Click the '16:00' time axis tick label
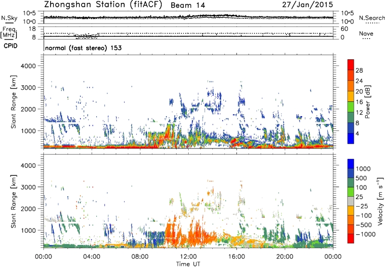This screenshot has height=267, width=385. click(236, 257)
